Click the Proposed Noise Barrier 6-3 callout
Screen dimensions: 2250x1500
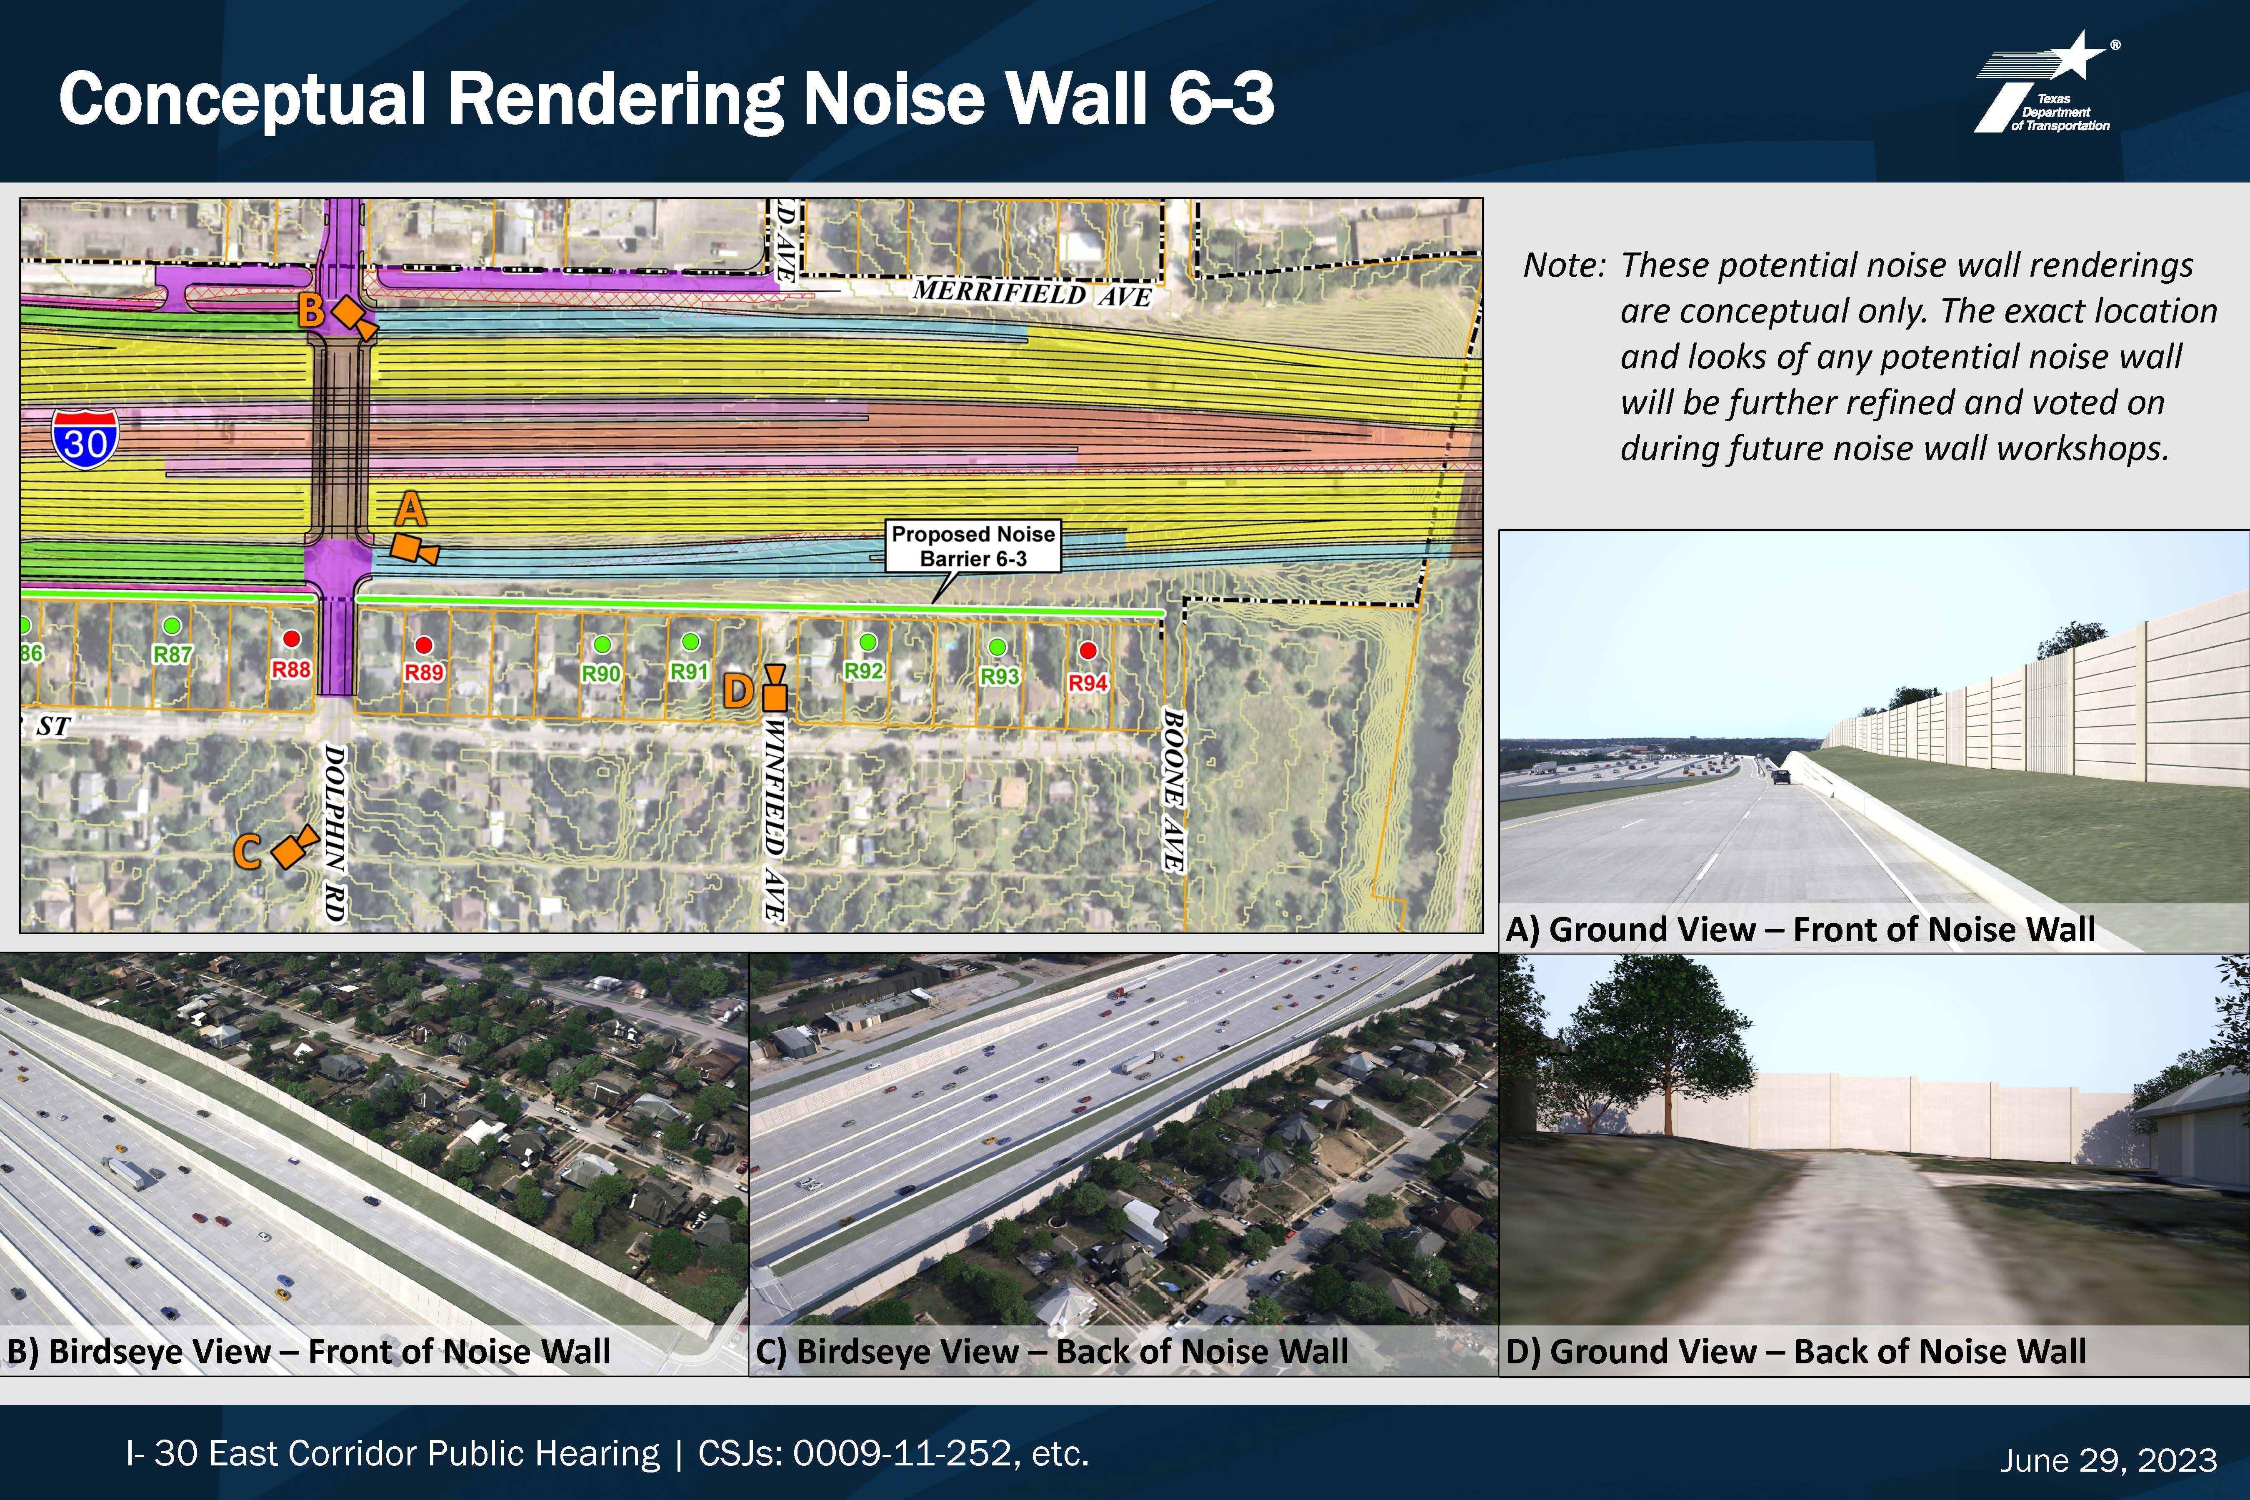pos(973,546)
